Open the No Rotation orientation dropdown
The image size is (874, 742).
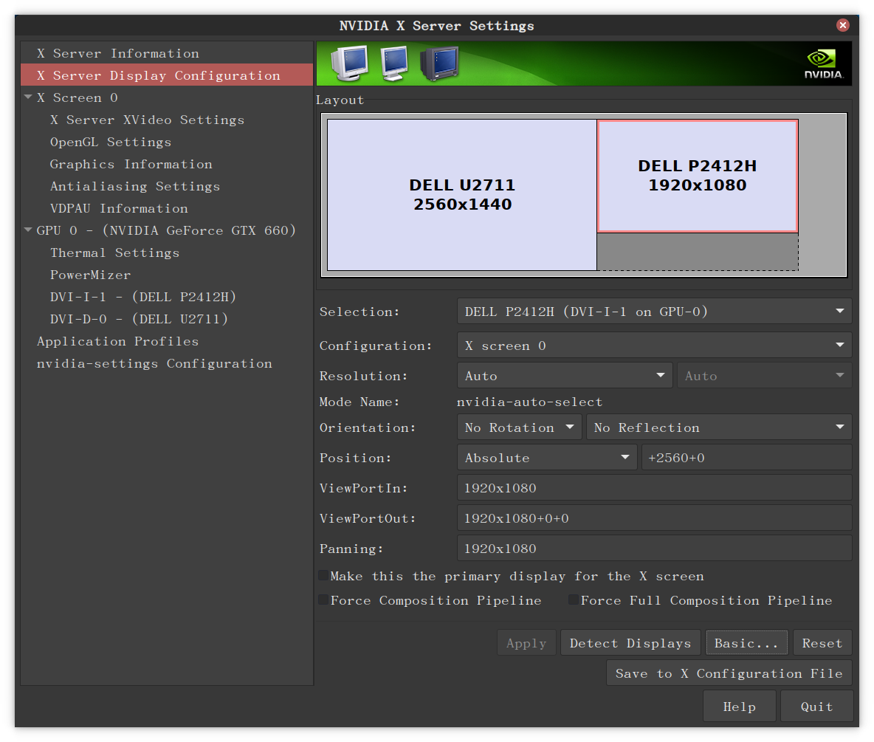pos(520,427)
